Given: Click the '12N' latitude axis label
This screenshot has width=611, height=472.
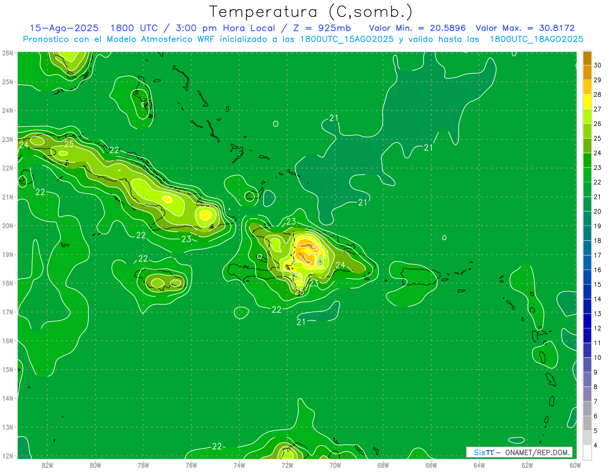Looking at the screenshot, I should click(x=8, y=456).
